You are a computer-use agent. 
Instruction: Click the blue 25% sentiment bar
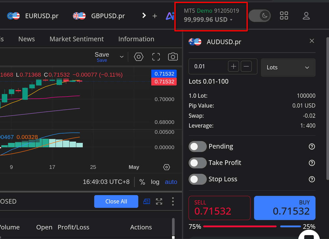click(x=291, y=227)
